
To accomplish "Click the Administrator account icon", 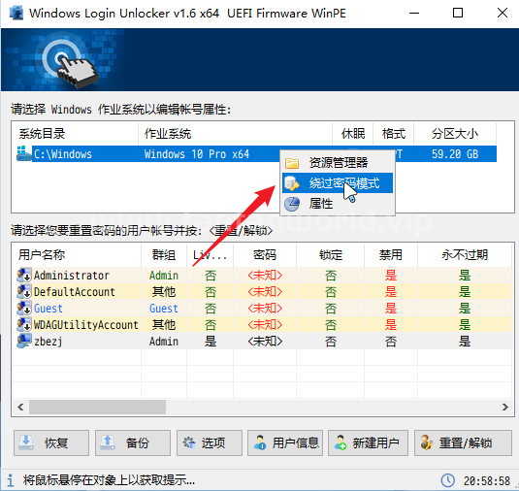I will (x=24, y=275).
